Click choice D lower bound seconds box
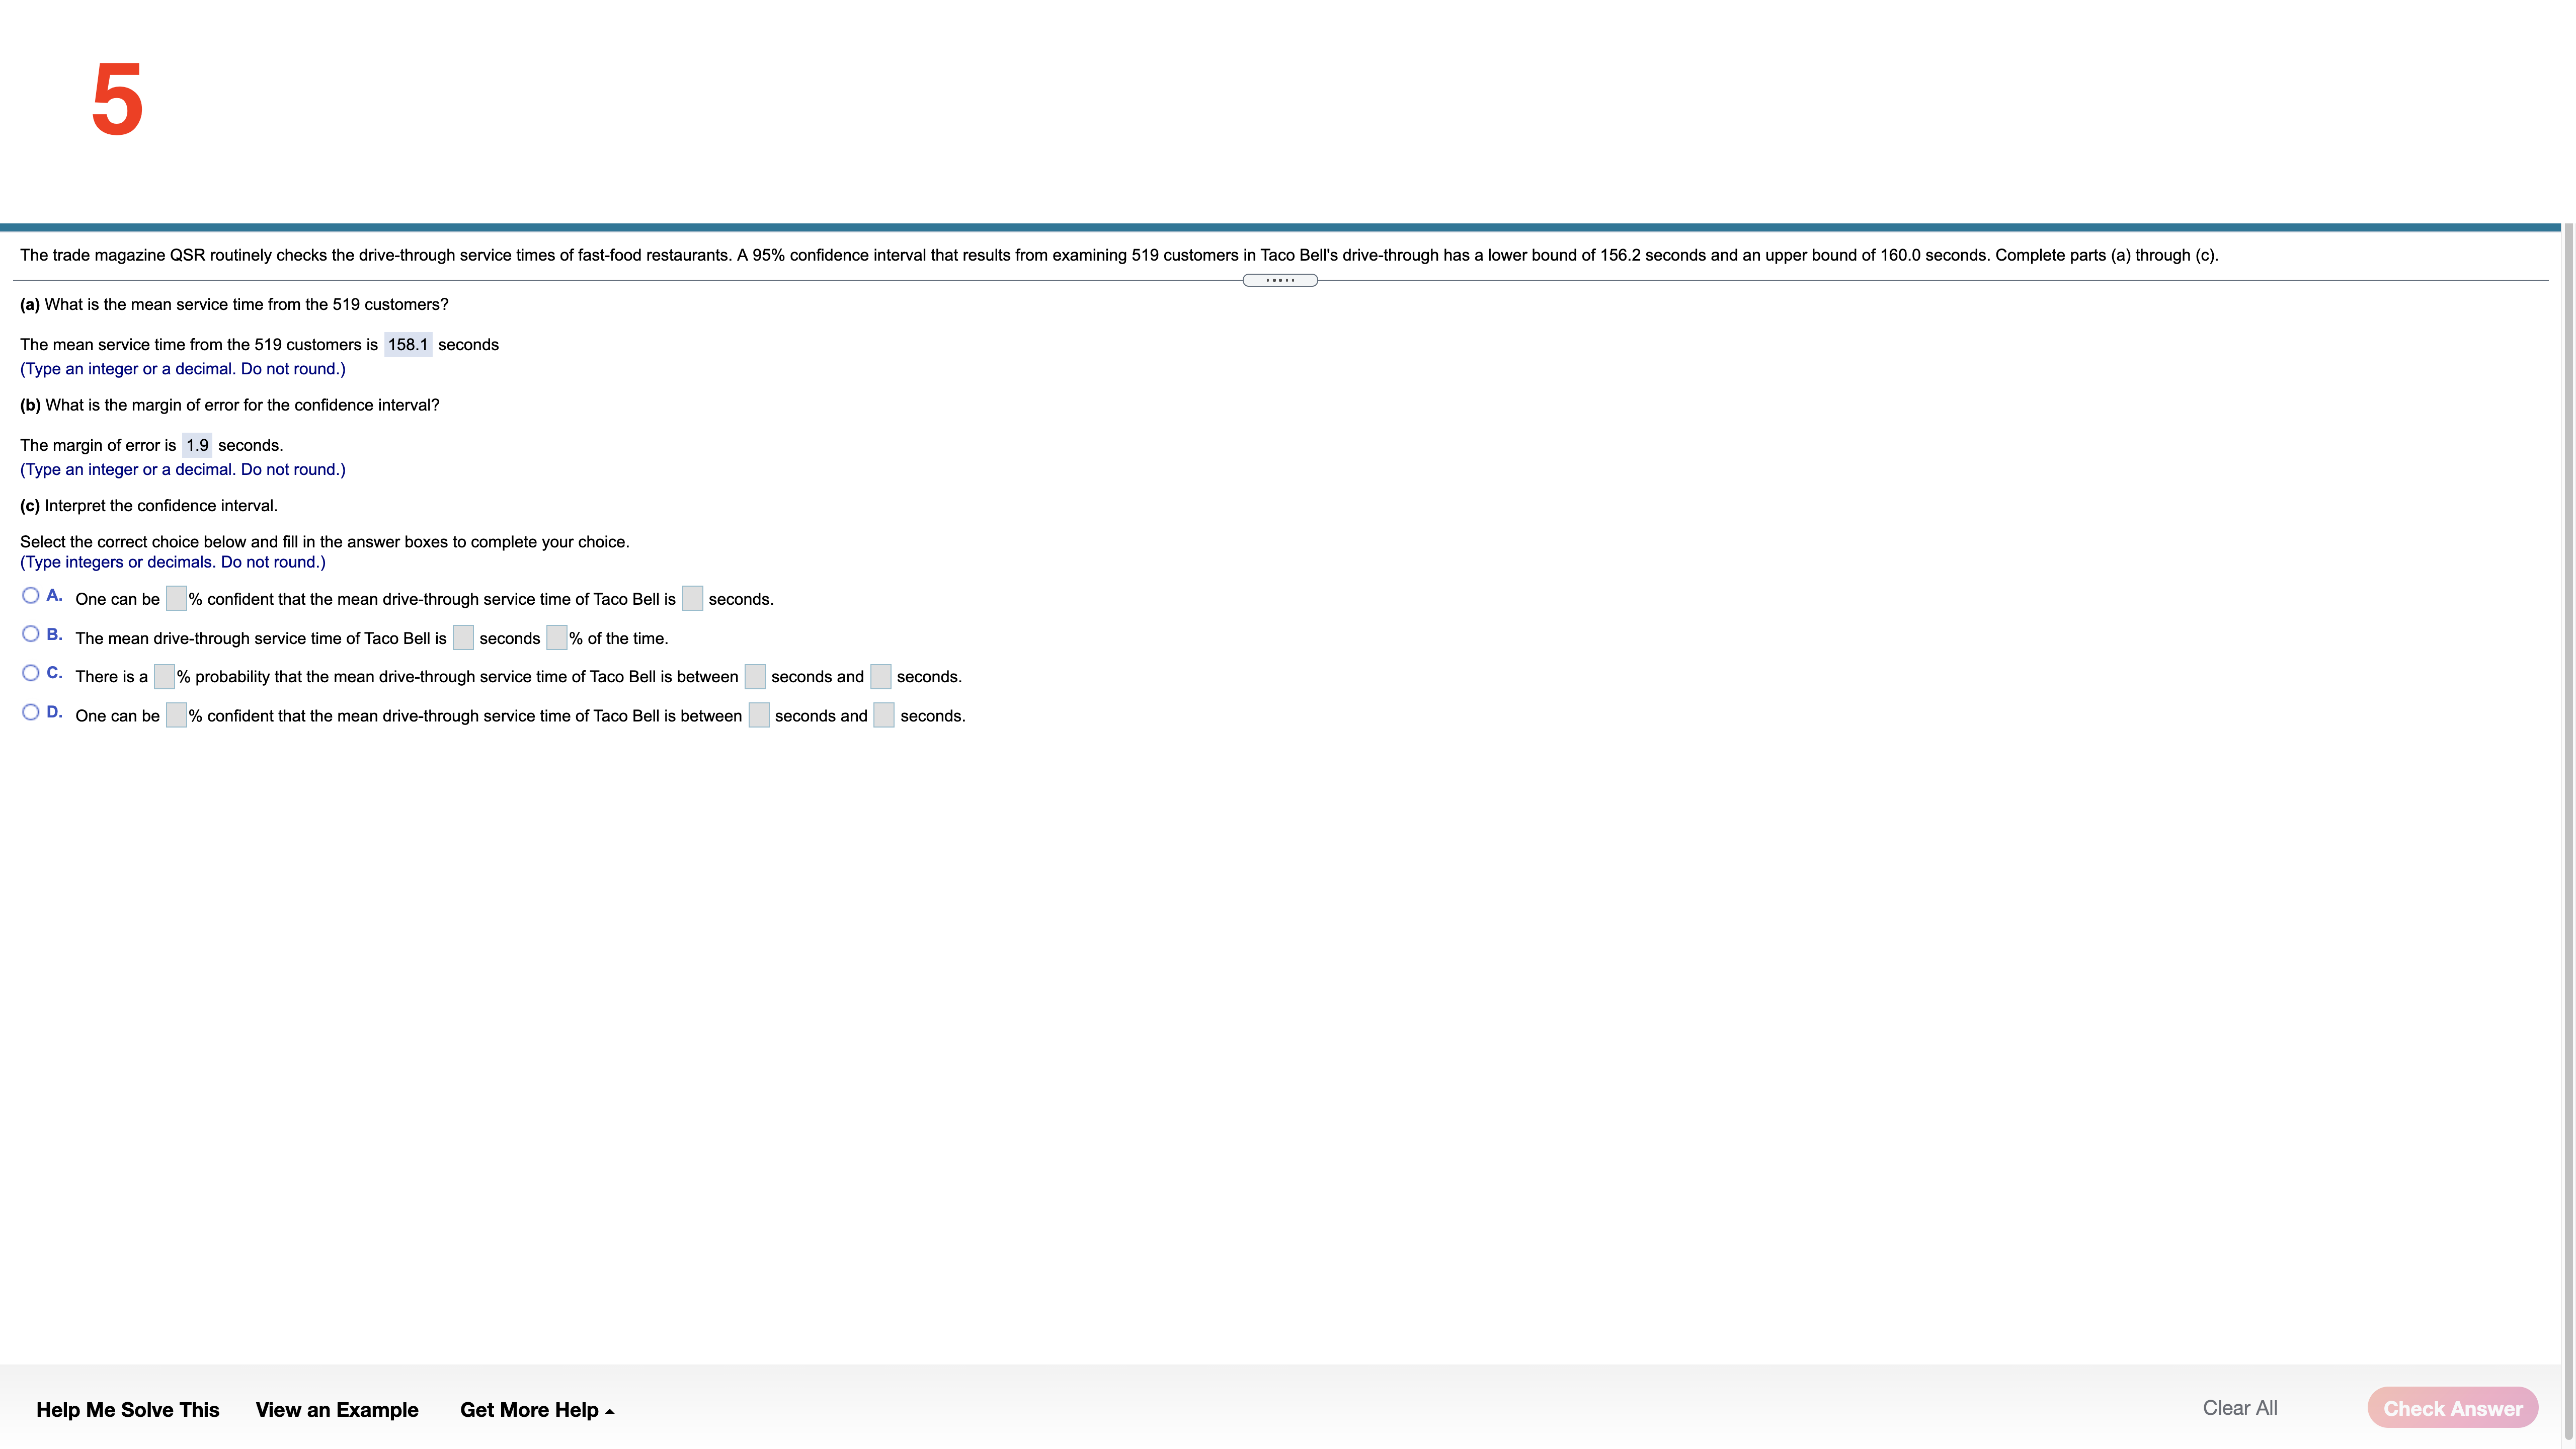 (759, 716)
